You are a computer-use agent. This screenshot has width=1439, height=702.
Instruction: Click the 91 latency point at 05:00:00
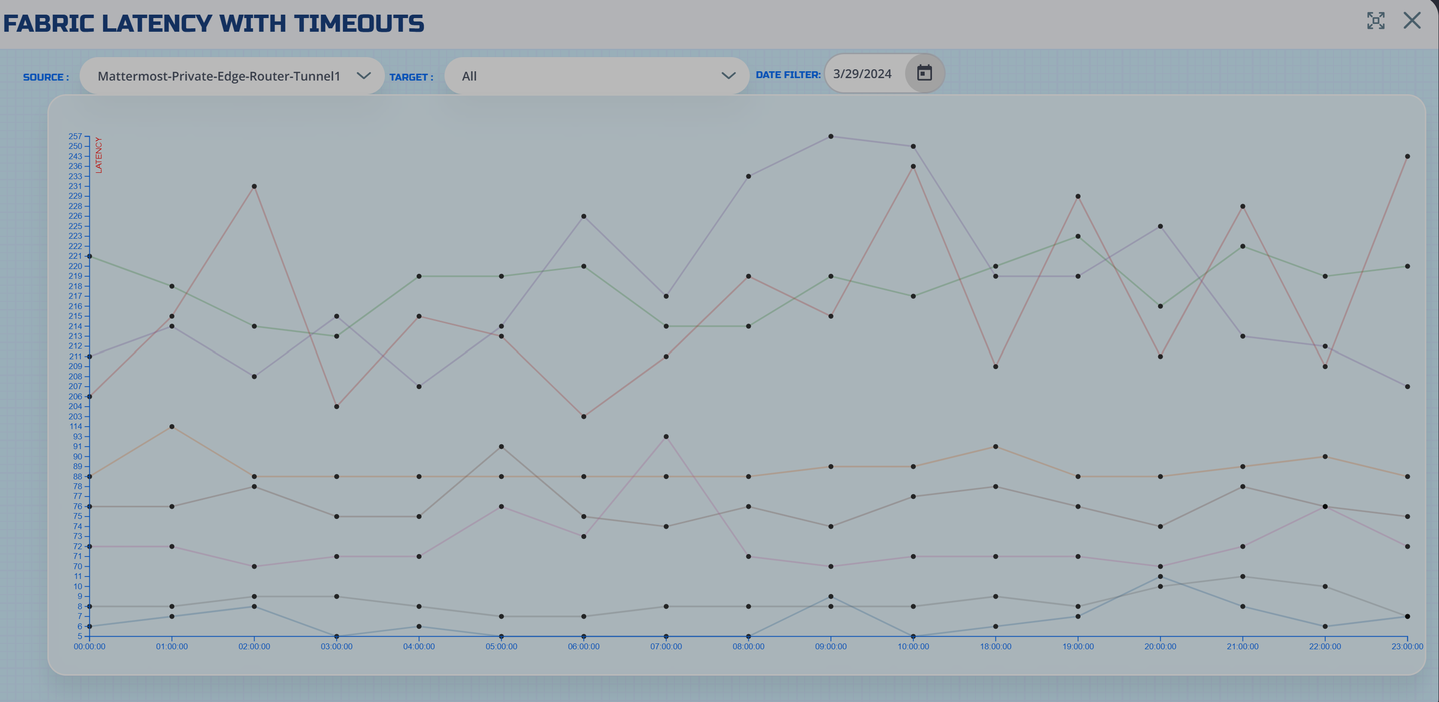(x=501, y=447)
